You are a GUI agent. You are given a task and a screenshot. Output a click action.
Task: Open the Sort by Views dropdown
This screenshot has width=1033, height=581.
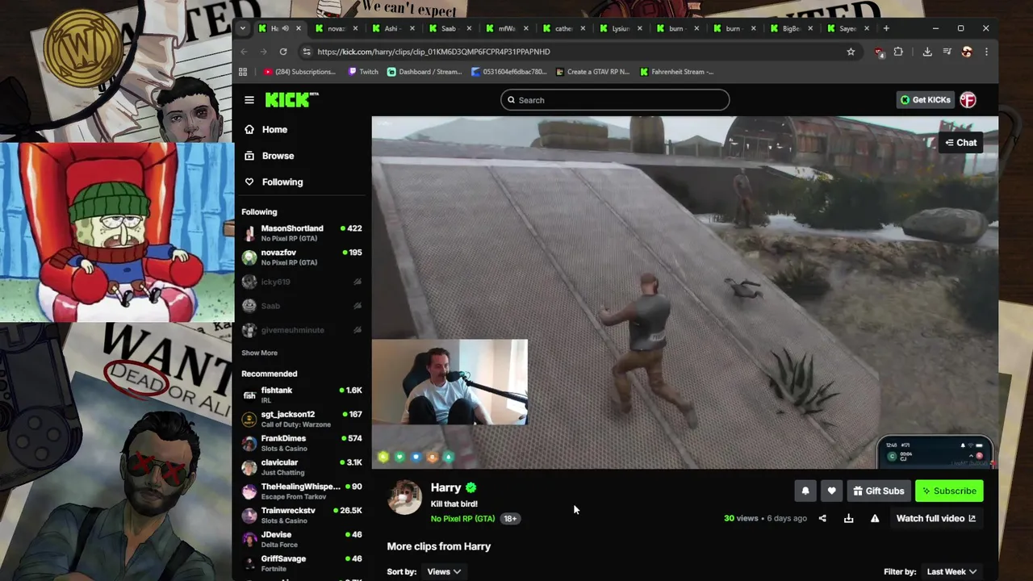444,571
